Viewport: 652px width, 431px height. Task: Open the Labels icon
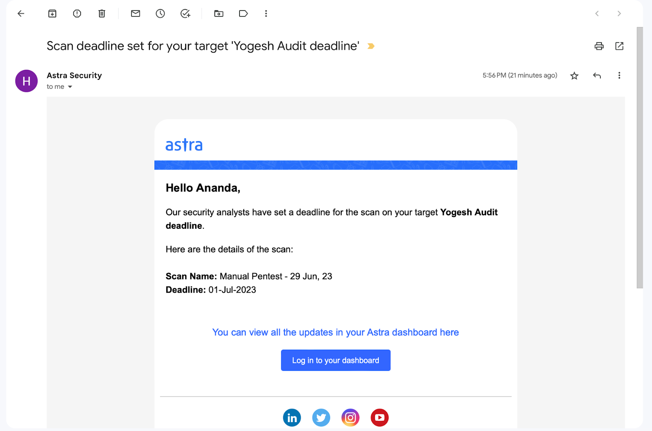(243, 13)
